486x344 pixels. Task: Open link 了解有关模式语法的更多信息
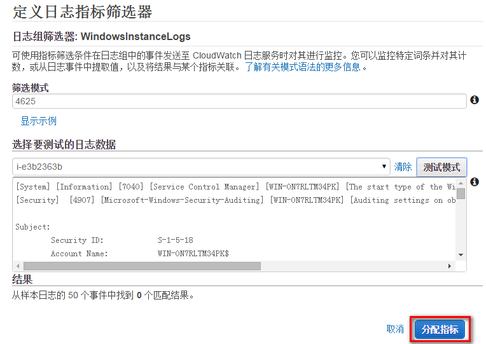(303, 67)
